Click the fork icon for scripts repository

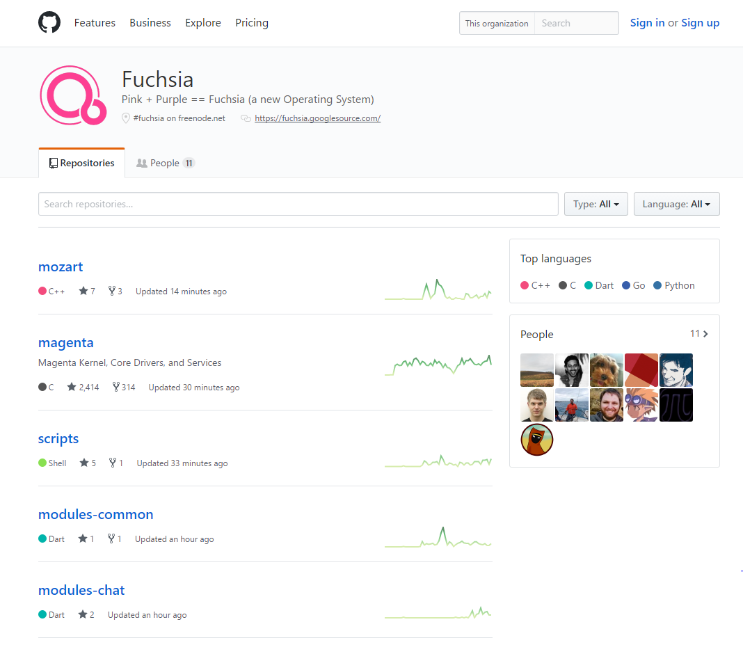(x=112, y=463)
